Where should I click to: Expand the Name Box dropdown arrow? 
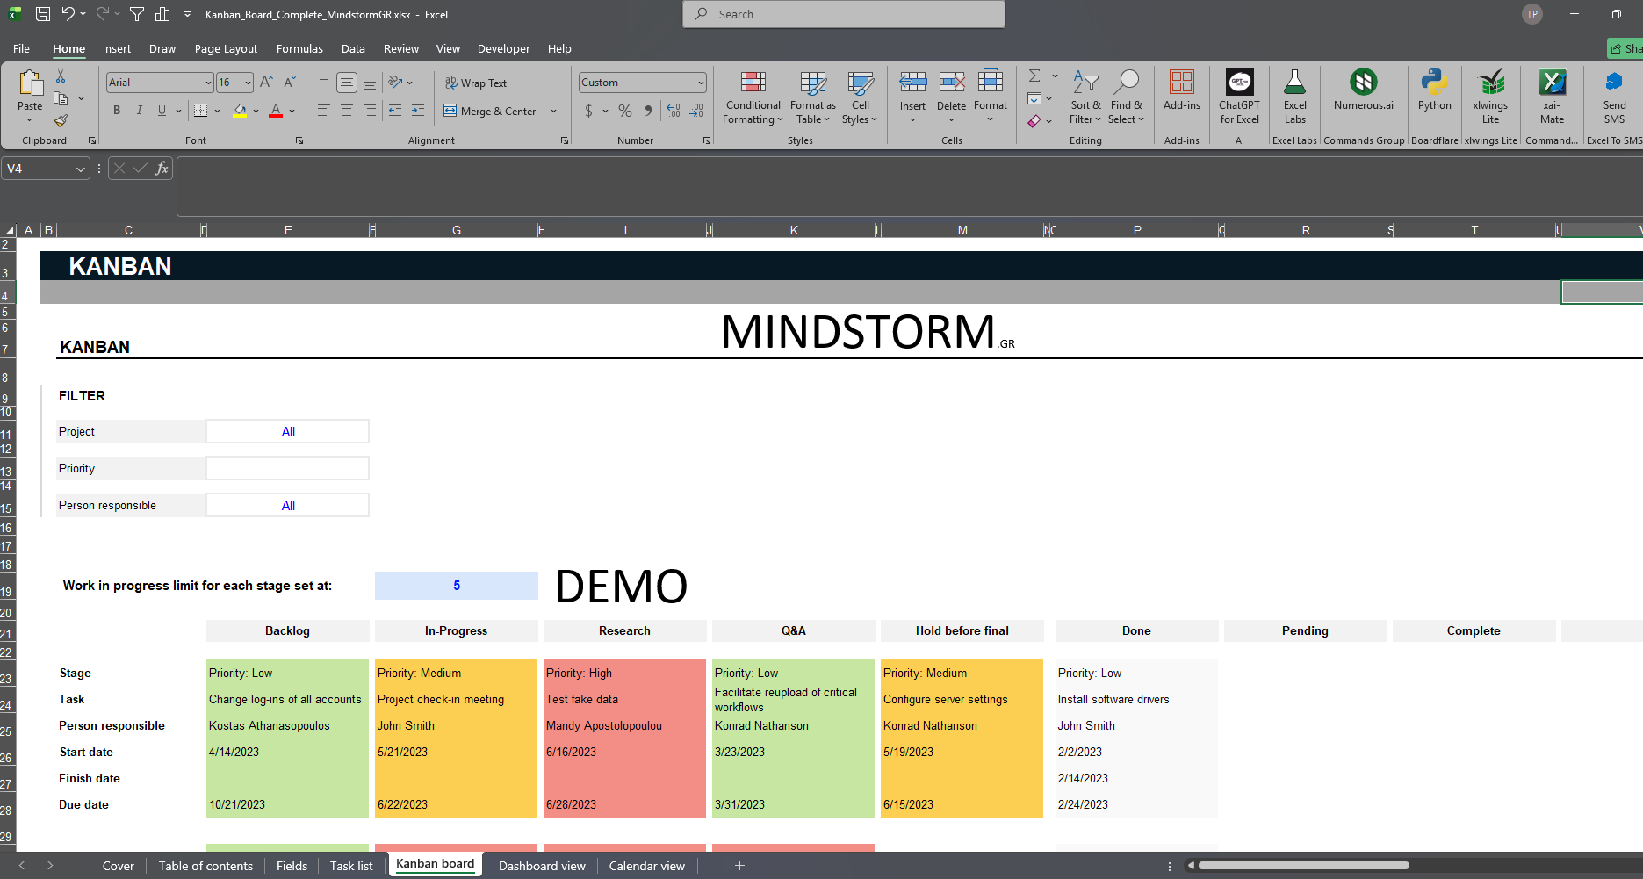point(81,169)
